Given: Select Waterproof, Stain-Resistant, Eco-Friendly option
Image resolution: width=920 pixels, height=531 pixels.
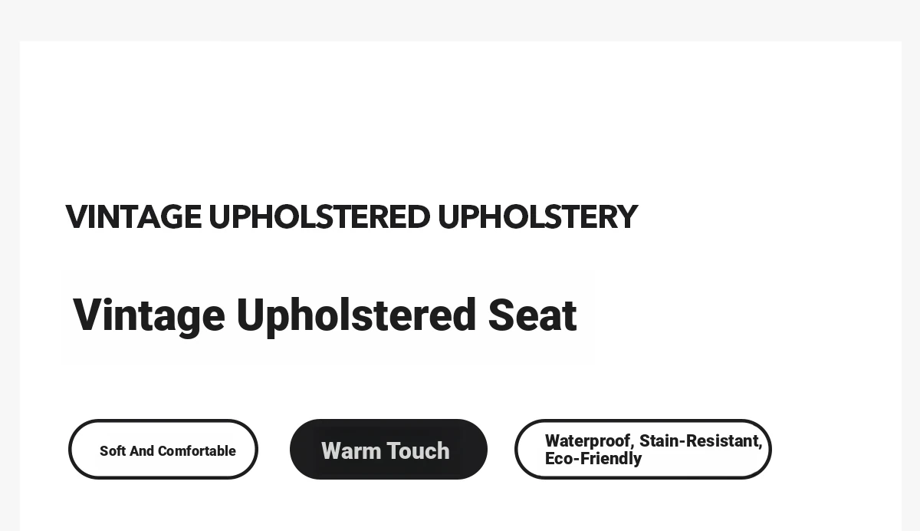Looking at the screenshot, I should point(643,450).
